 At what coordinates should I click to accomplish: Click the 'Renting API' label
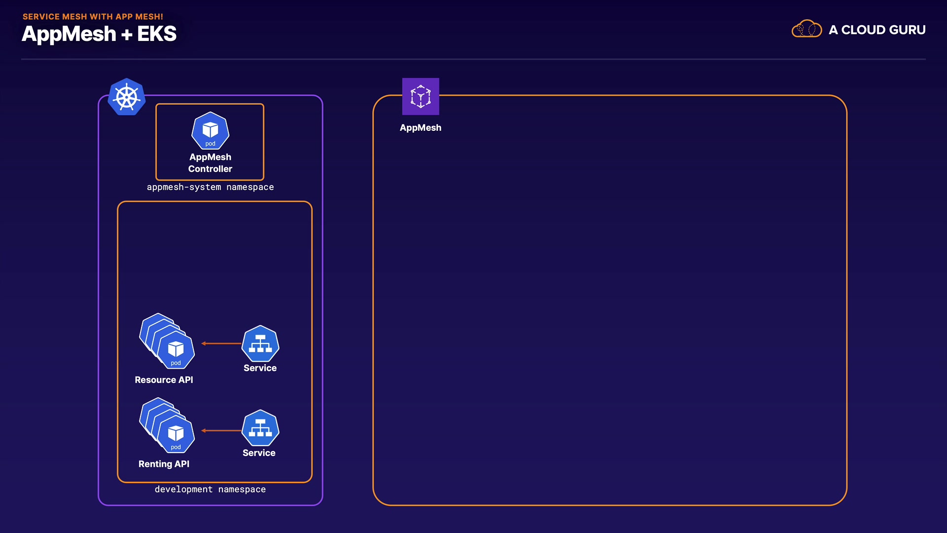pyautogui.click(x=164, y=464)
